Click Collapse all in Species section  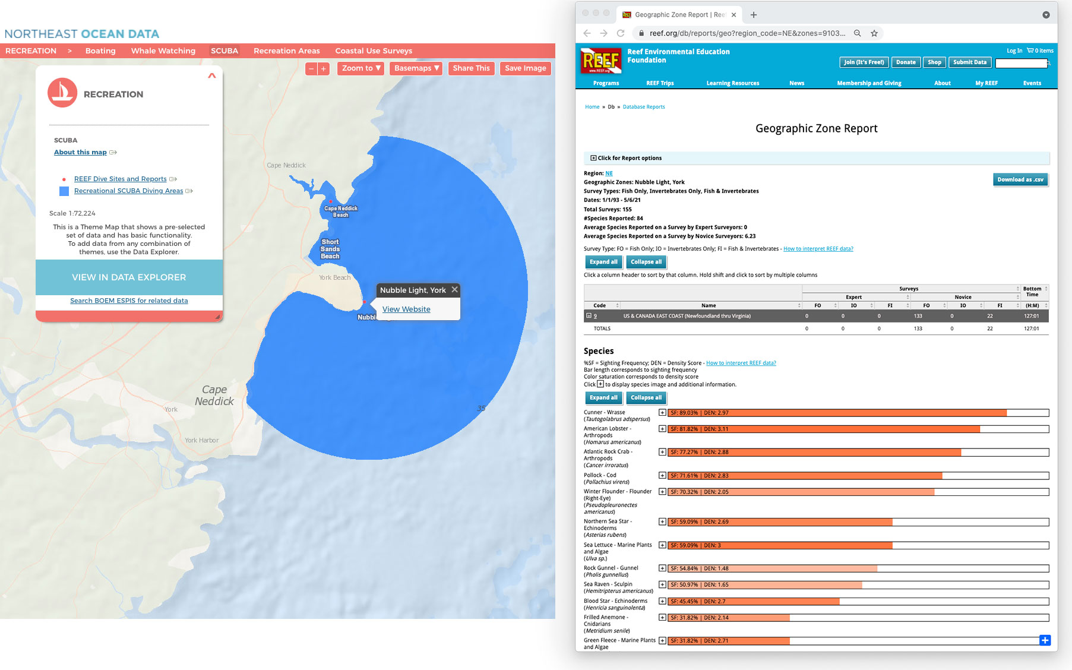[646, 398]
